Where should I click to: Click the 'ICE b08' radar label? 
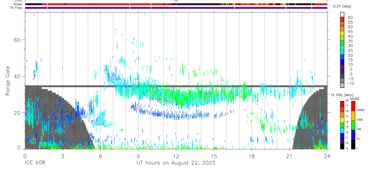coord(34,163)
